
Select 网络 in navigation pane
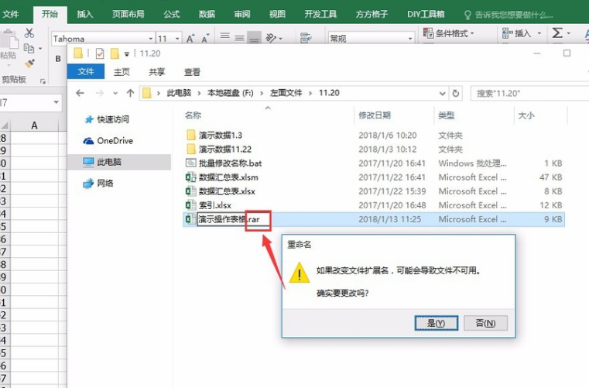point(98,183)
